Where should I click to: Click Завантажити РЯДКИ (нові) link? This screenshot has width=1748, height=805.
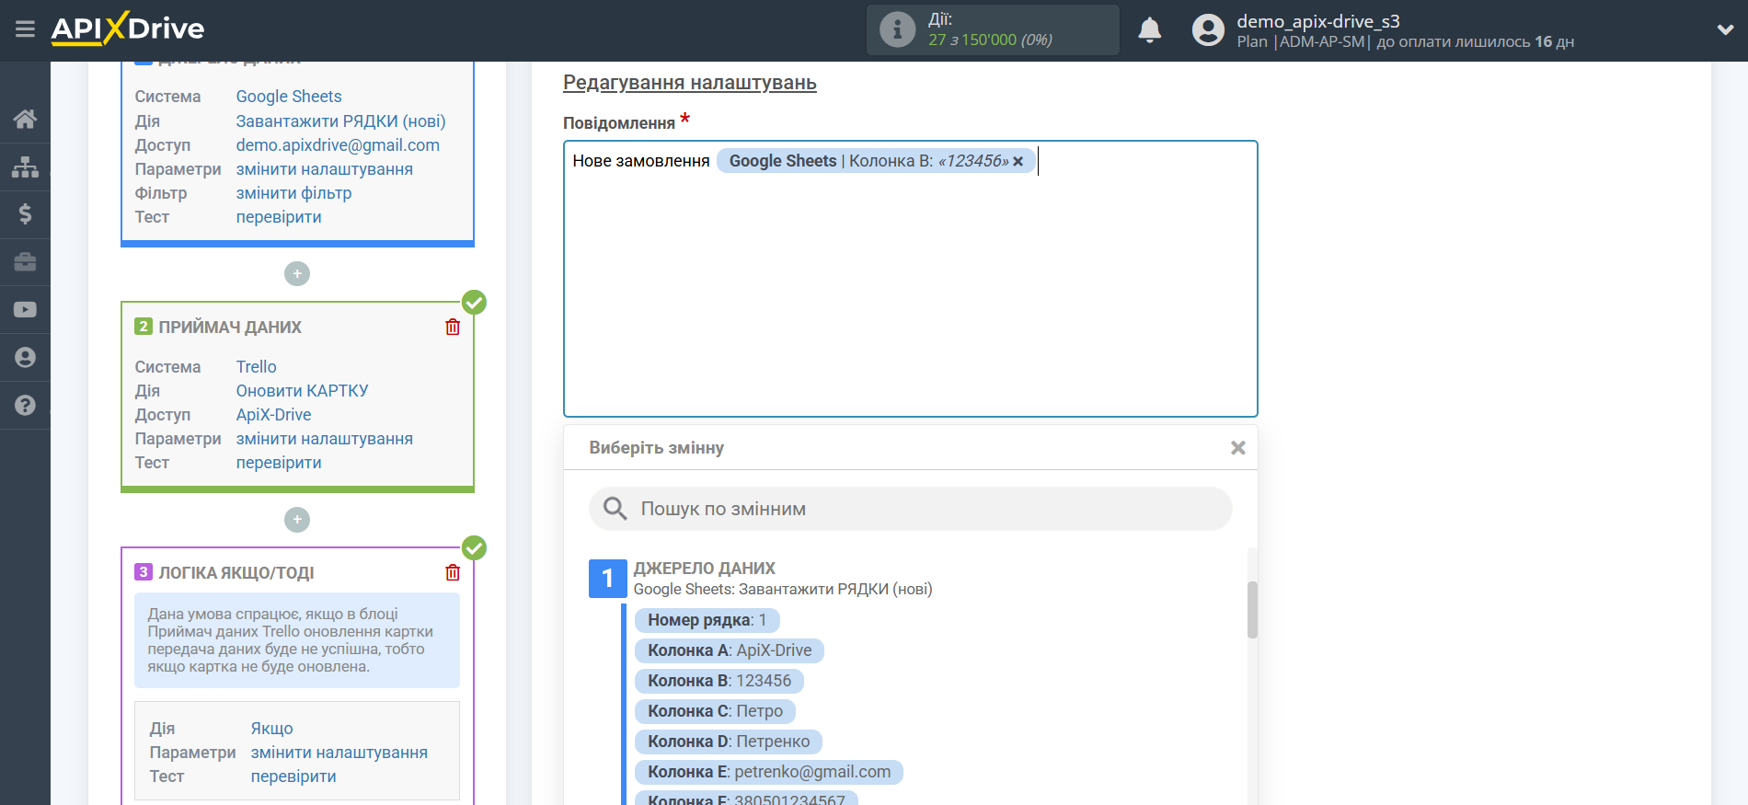coord(340,121)
